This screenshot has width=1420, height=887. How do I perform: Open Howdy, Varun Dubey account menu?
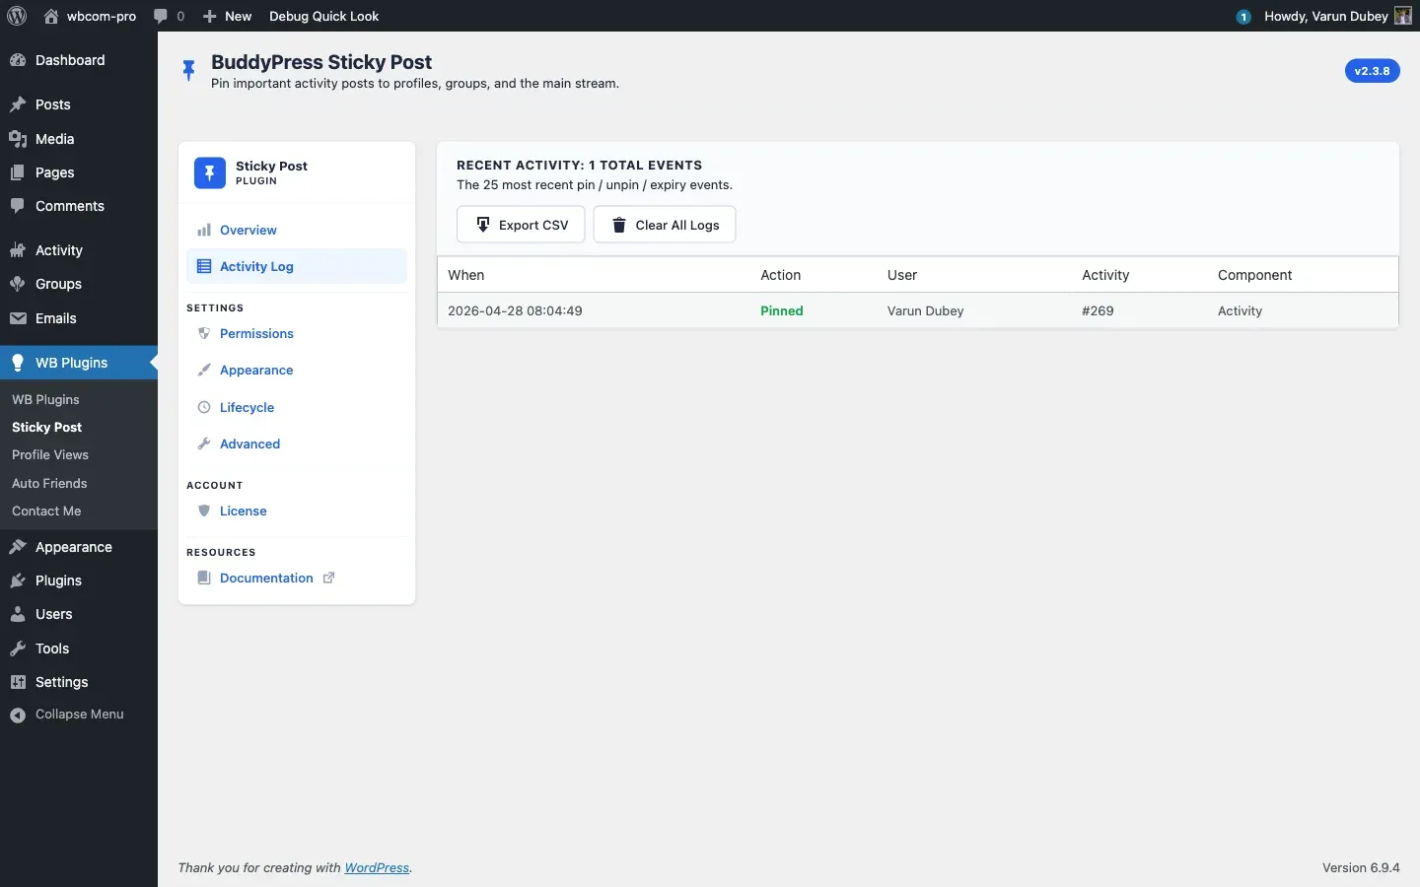(x=1339, y=16)
